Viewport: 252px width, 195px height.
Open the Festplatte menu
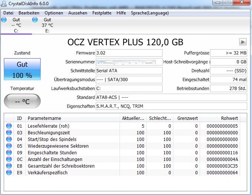(x=102, y=13)
